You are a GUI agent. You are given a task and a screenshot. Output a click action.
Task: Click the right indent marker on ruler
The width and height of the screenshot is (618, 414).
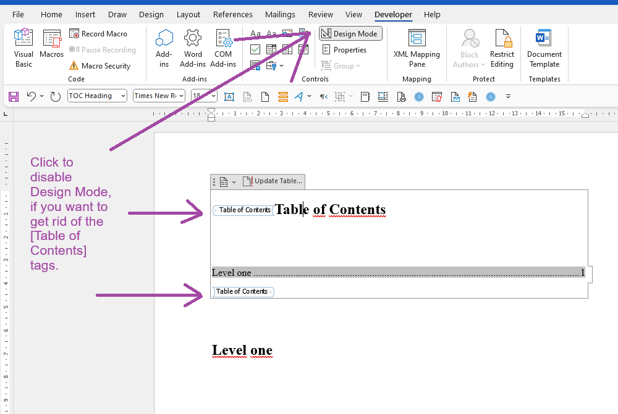click(x=585, y=115)
